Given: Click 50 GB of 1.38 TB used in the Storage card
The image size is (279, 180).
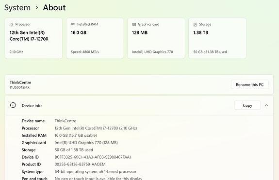Looking at the screenshot, I should point(210,52).
